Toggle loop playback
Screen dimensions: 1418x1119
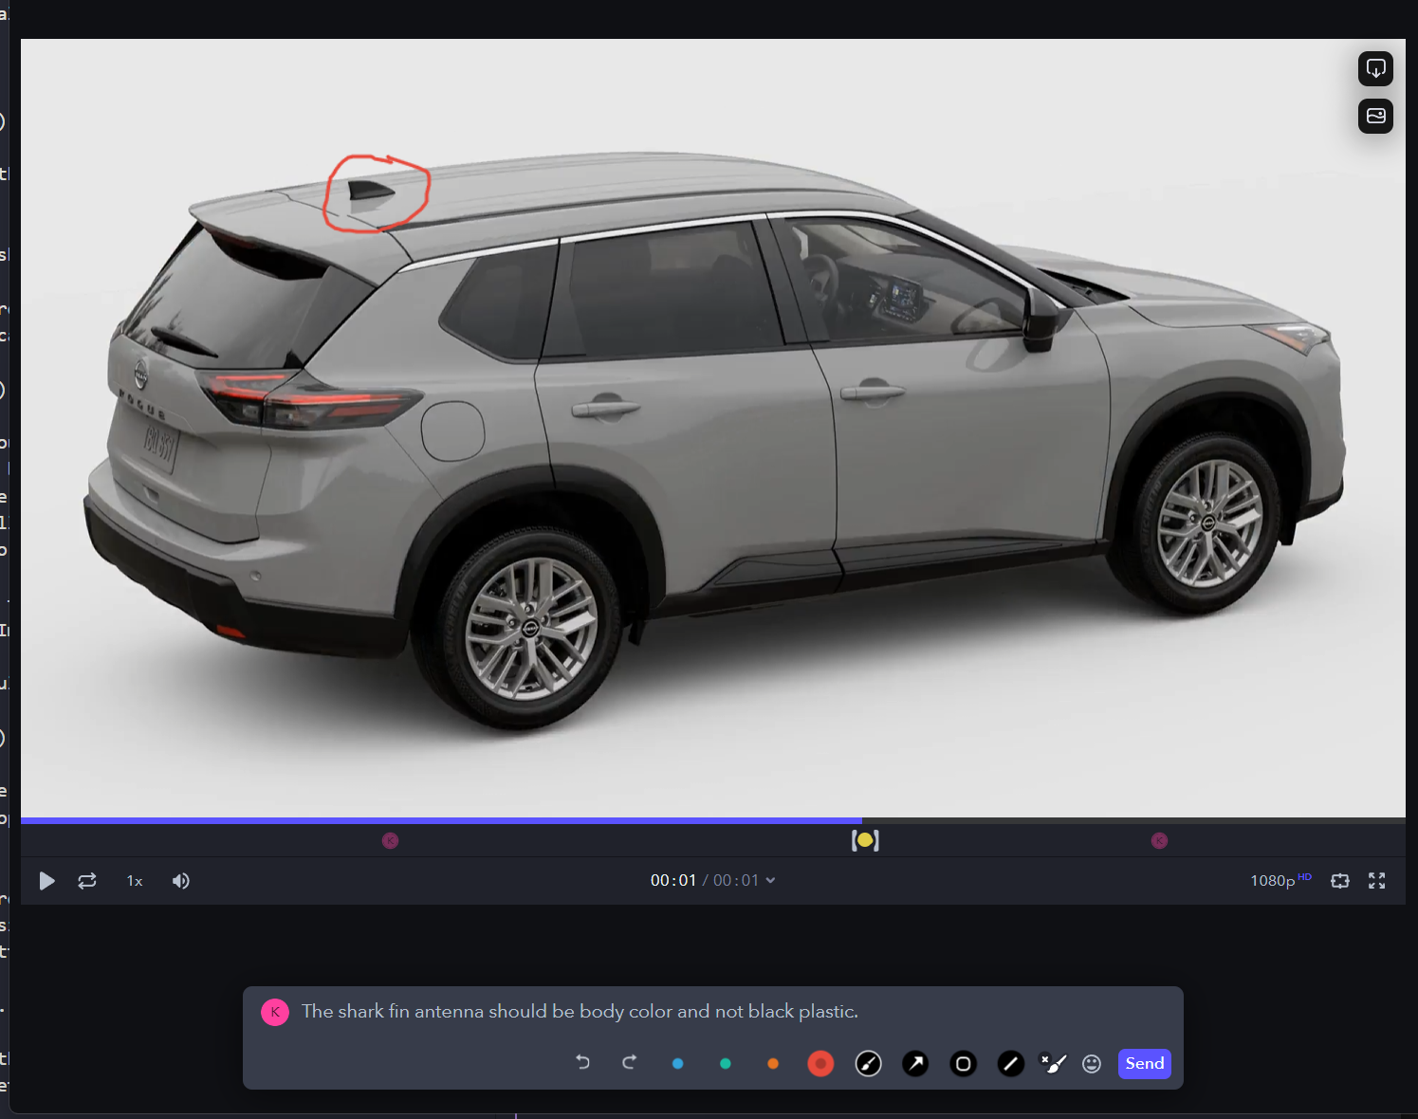[87, 881]
